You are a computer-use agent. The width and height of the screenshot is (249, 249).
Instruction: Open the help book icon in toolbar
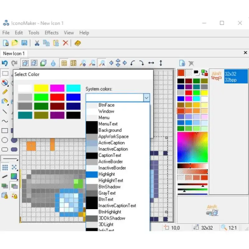[x=78, y=43]
